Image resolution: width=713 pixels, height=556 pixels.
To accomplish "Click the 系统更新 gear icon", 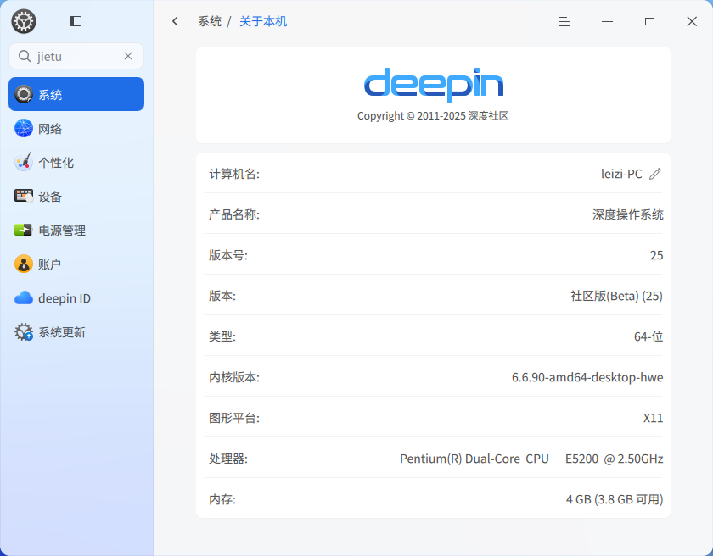I will click(x=24, y=332).
